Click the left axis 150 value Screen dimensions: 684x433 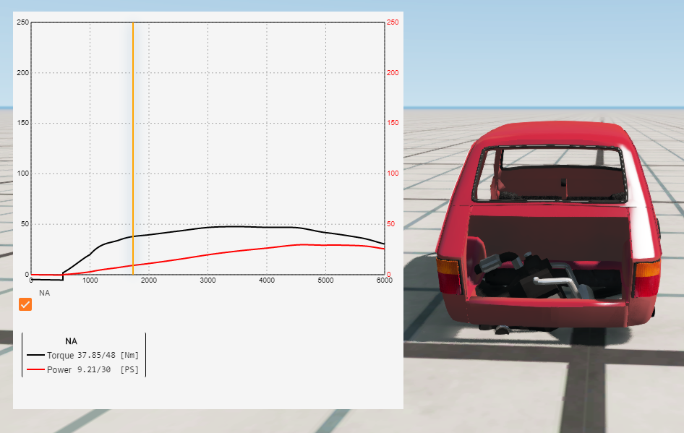22,123
